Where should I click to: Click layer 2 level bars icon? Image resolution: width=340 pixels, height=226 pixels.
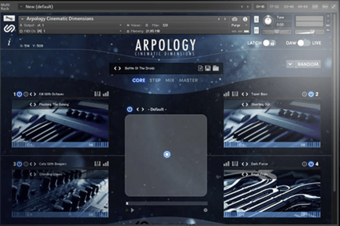226,94
